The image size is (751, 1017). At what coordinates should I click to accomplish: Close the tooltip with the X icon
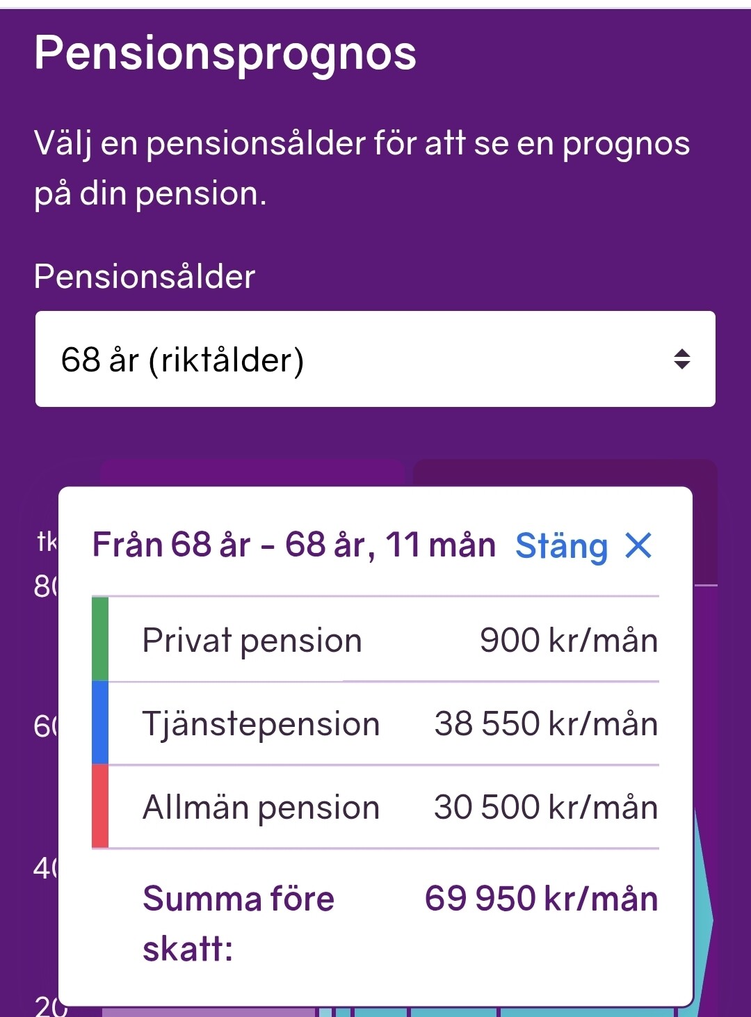[x=638, y=545]
